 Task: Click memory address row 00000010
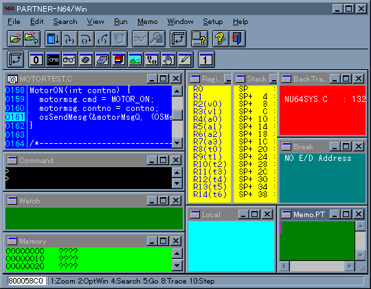coord(42,259)
